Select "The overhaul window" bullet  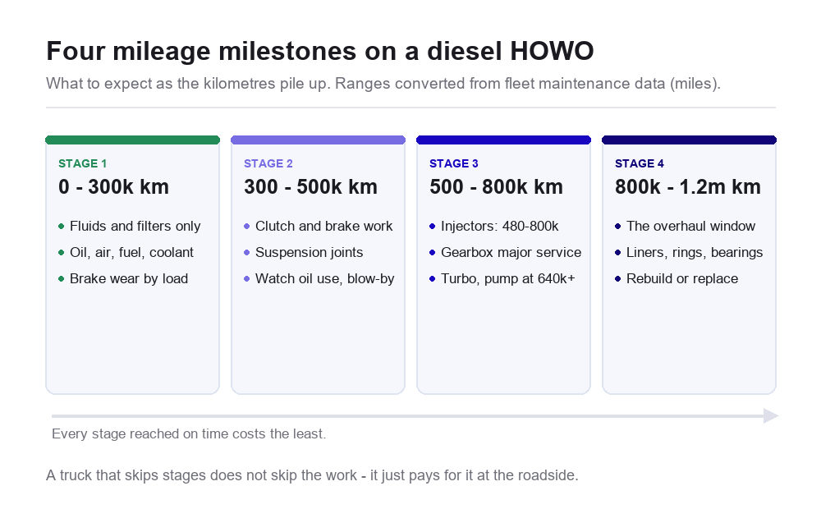(686, 227)
